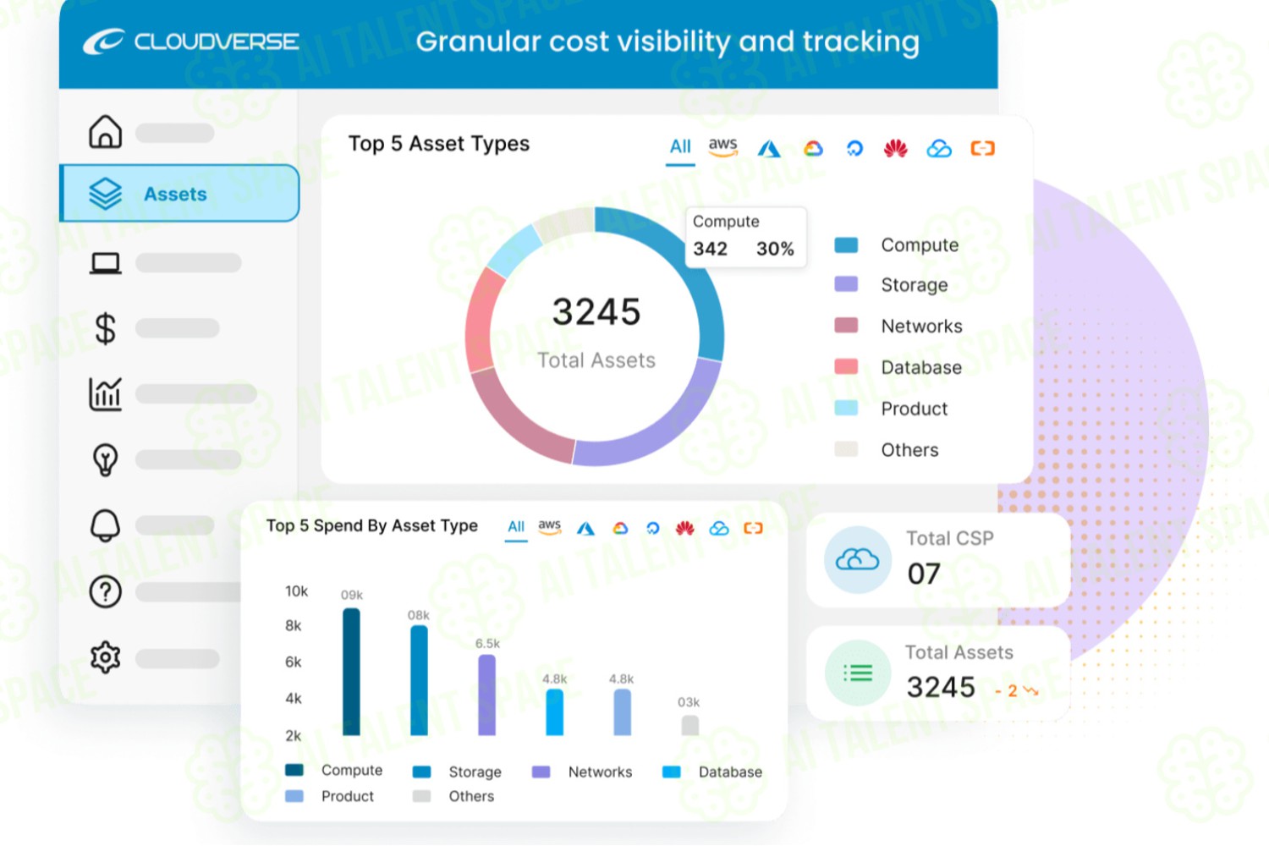The width and height of the screenshot is (1269, 846).
Task: Click the grey 03k Others bar
Action: (x=690, y=725)
